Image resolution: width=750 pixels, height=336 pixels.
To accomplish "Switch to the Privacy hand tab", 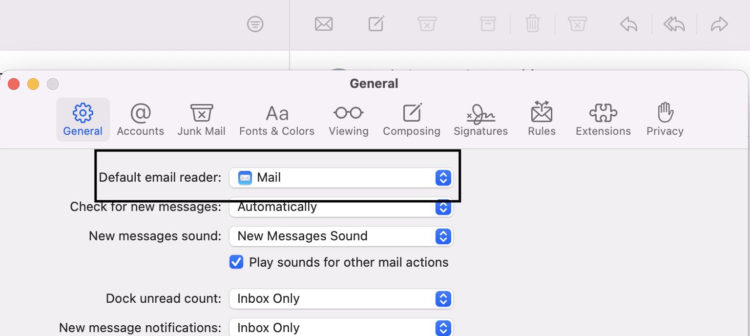I will (x=665, y=120).
